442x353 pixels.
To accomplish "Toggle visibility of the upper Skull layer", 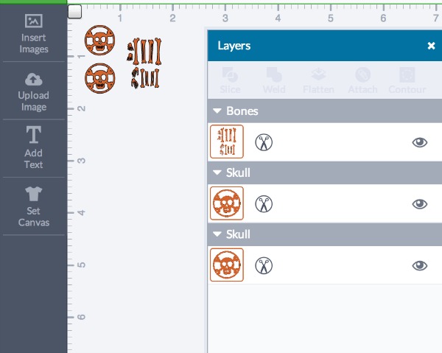I will tap(419, 203).
